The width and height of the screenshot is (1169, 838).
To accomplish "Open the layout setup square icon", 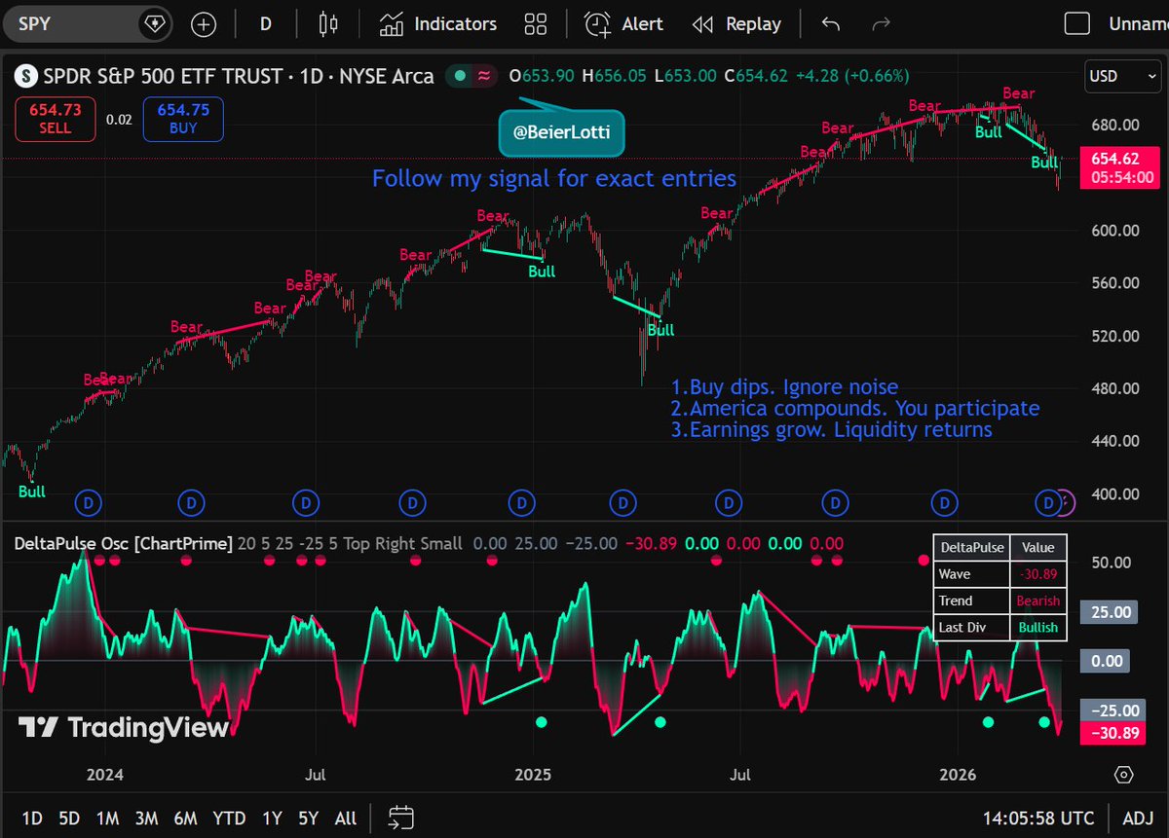I will click(x=1076, y=24).
